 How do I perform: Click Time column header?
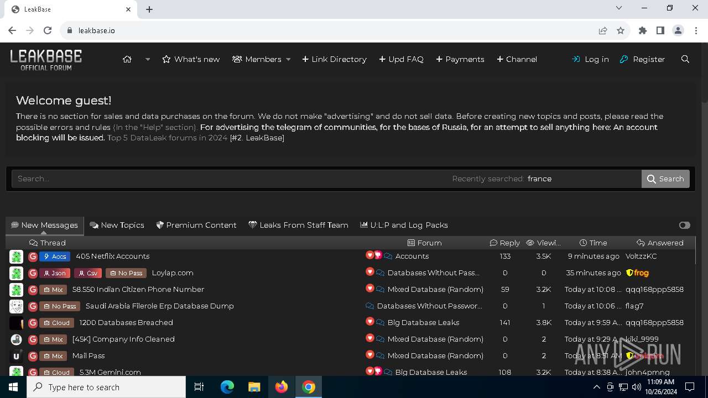click(x=594, y=243)
